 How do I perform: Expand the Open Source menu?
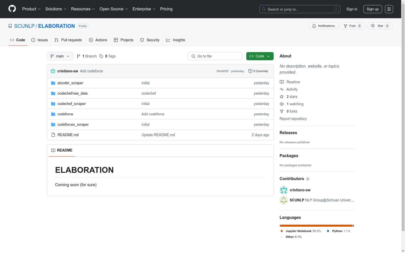pos(114,9)
